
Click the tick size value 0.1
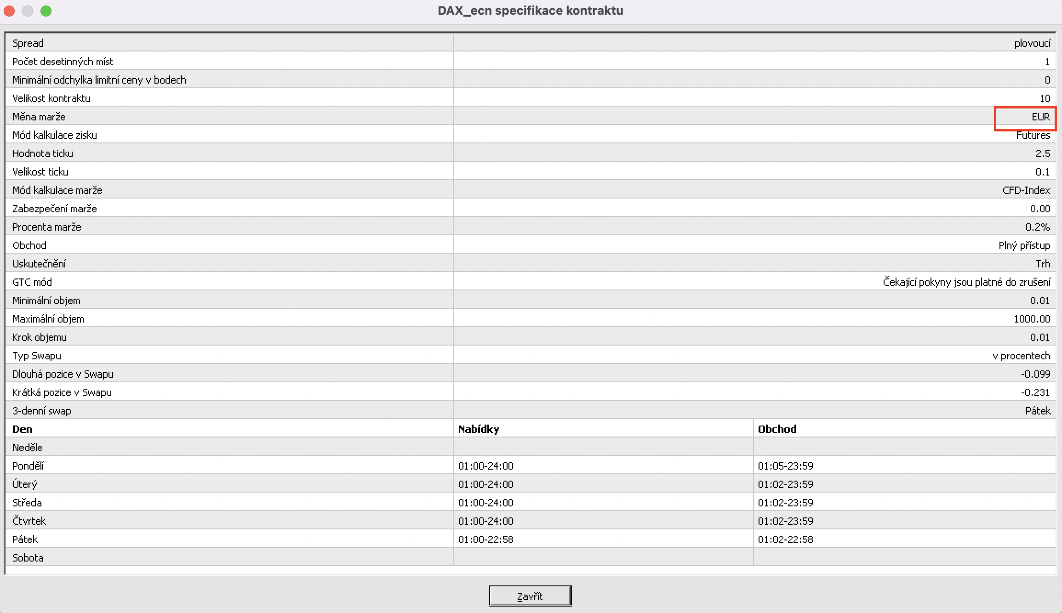(1043, 172)
